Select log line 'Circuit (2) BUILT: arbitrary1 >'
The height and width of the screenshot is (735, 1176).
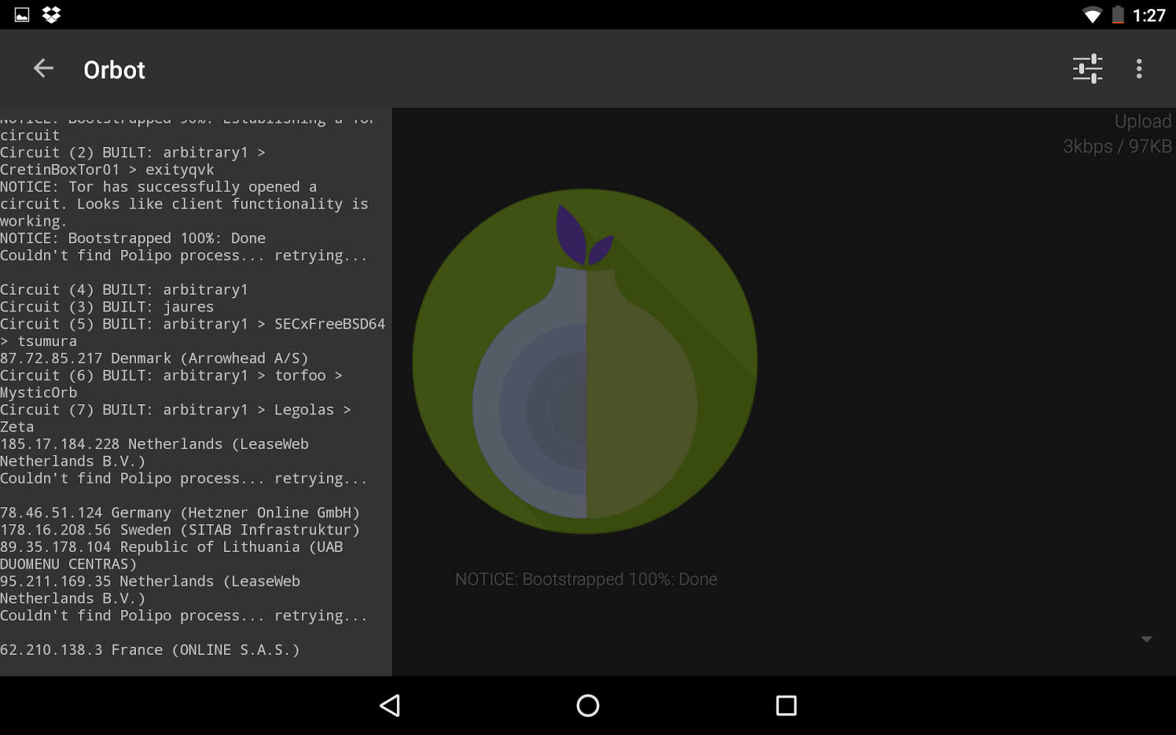click(133, 153)
